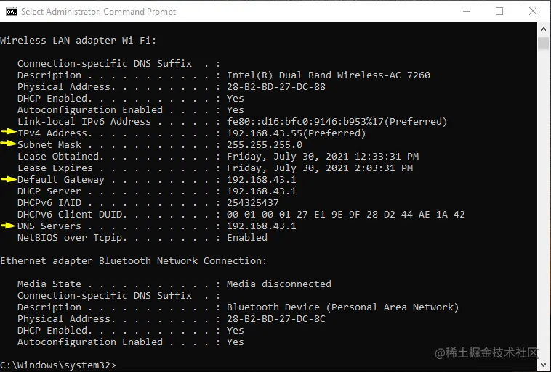Maximize the Command Prompt window
The height and width of the screenshot is (372, 551).
point(499,11)
